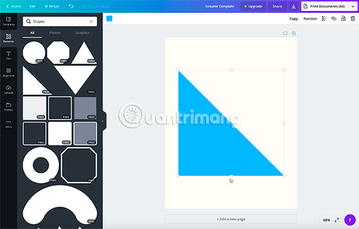The width and height of the screenshot is (359, 229).
Task: Switch to the Graphics tab
Action: (x=82, y=33)
